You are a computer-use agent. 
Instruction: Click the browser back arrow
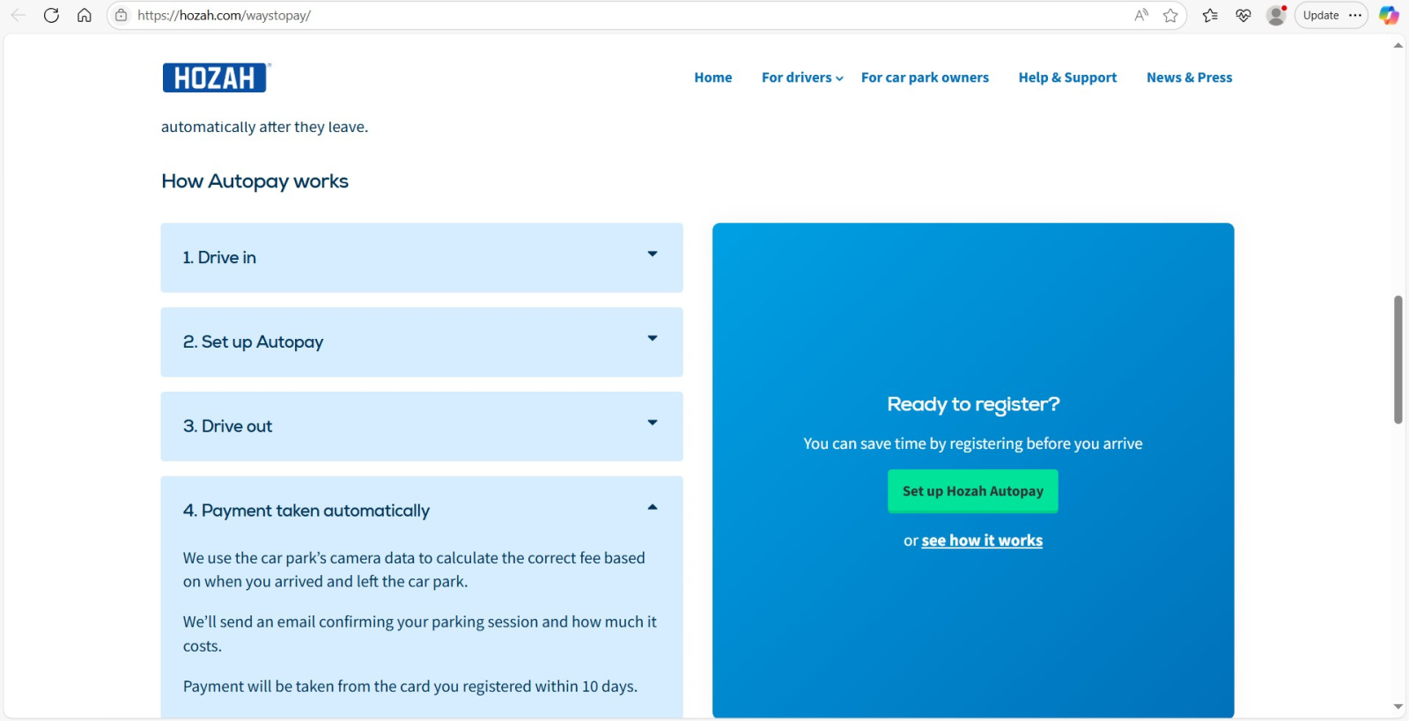point(18,15)
